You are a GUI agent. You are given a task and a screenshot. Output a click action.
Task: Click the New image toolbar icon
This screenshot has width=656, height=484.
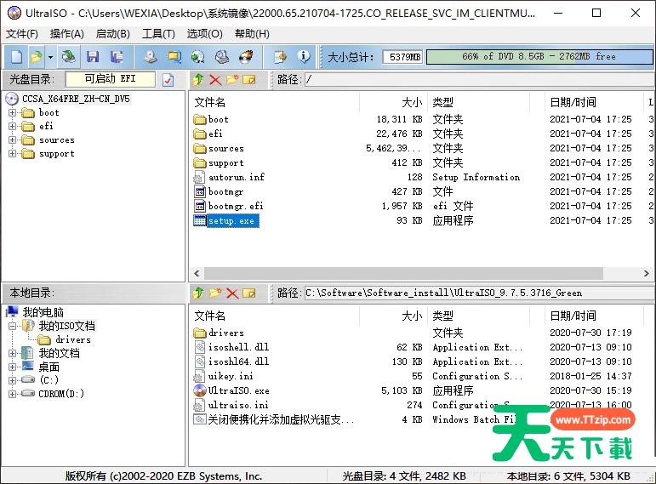tap(16, 57)
